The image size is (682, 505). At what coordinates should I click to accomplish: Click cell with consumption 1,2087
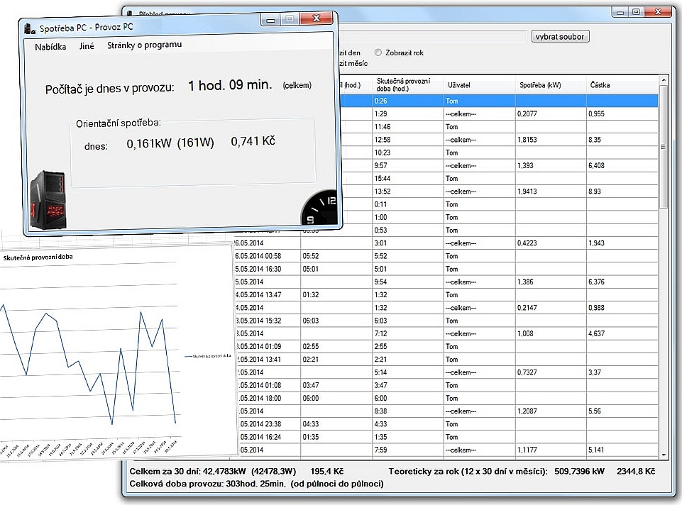point(551,411)
